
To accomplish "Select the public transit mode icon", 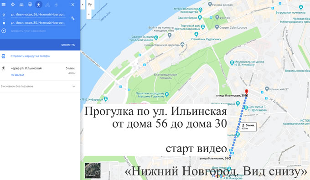I will click(x=30, y=5).
